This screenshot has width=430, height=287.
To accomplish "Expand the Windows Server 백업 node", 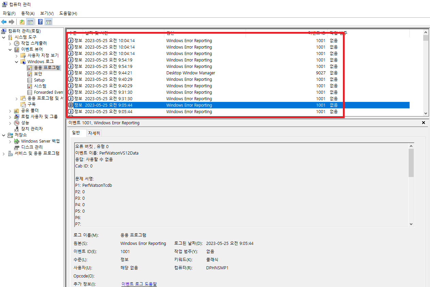I will click(10, 141).
